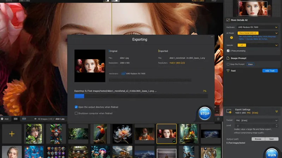Click the trash delete icon above thumbnails
Image resolution: width=282 pixels, height=158 pixels.
218,119
